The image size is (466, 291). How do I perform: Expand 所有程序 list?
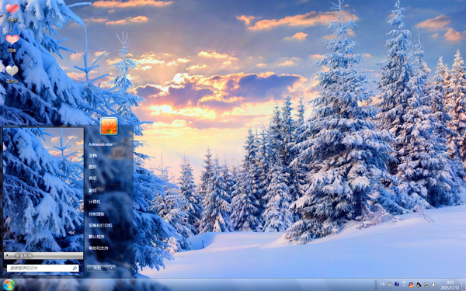point(43,255)
